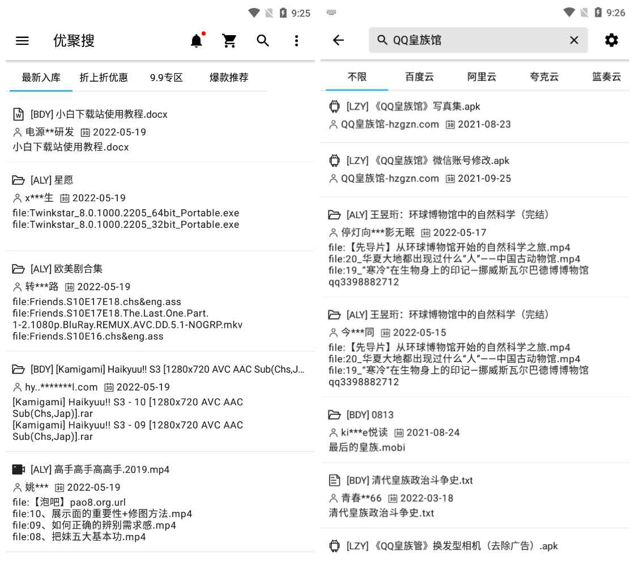This screenshot has width=635, height=564.
Task: Select the 蓝奏云 filter tab
Action: pyautogui.click(x=606, y=76)
